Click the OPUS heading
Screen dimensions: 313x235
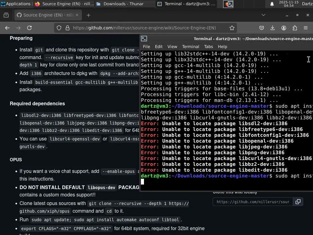click(16, 160)
